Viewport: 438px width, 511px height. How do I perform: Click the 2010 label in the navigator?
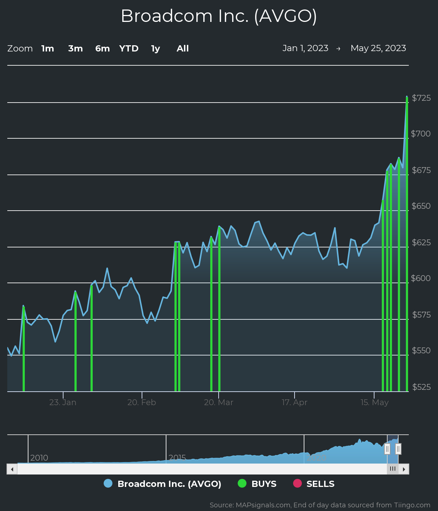(39, 458)
